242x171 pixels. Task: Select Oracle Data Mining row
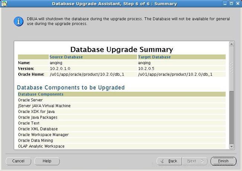(x=122, y=140)
